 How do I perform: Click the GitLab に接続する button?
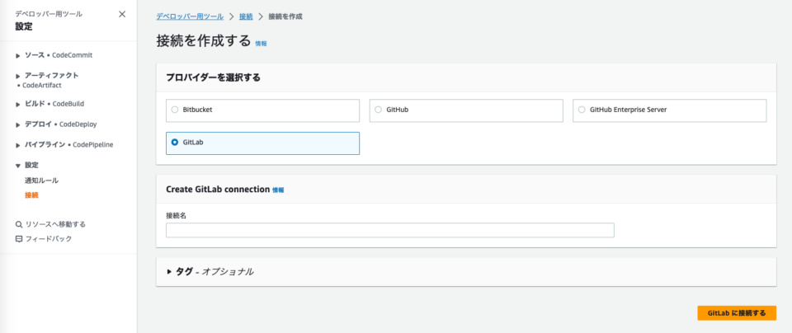point(737,313)
